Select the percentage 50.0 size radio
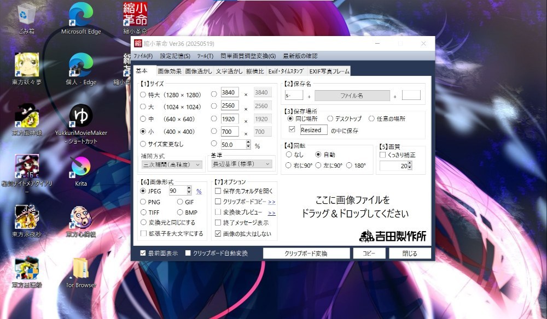Image resolution: width=547 pixels, height=319 pixels. pyautogui.click(x=214, y=143)
